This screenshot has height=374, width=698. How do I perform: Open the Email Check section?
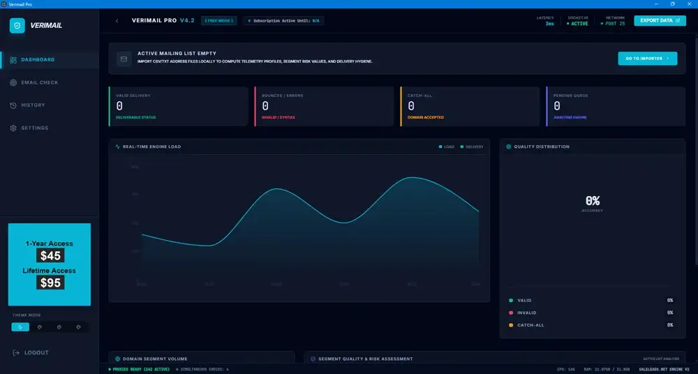point(50,82)
